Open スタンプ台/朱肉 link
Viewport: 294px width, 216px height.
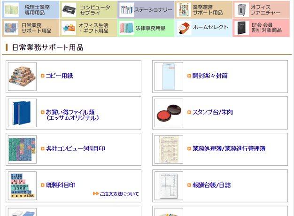click(213, 112)
